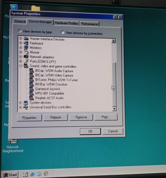Click OK to close System Properties

click(90, 131)
